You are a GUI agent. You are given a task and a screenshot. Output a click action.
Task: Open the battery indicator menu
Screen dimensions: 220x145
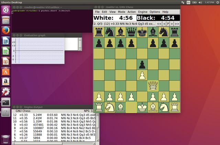pyautogui.click(x=194, y=2)
